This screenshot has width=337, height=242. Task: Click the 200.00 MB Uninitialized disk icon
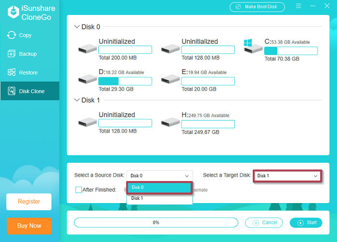[x=87, y=48]
